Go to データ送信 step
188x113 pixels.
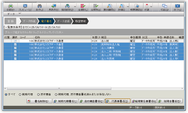pyautogui.click(x=63, y=21)
